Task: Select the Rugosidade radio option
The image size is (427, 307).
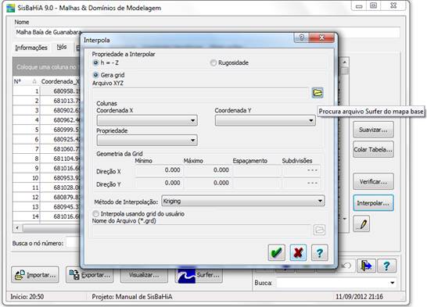Action: tap(213, 62)
